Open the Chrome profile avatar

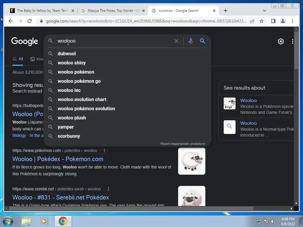click(x=283, y=21)
